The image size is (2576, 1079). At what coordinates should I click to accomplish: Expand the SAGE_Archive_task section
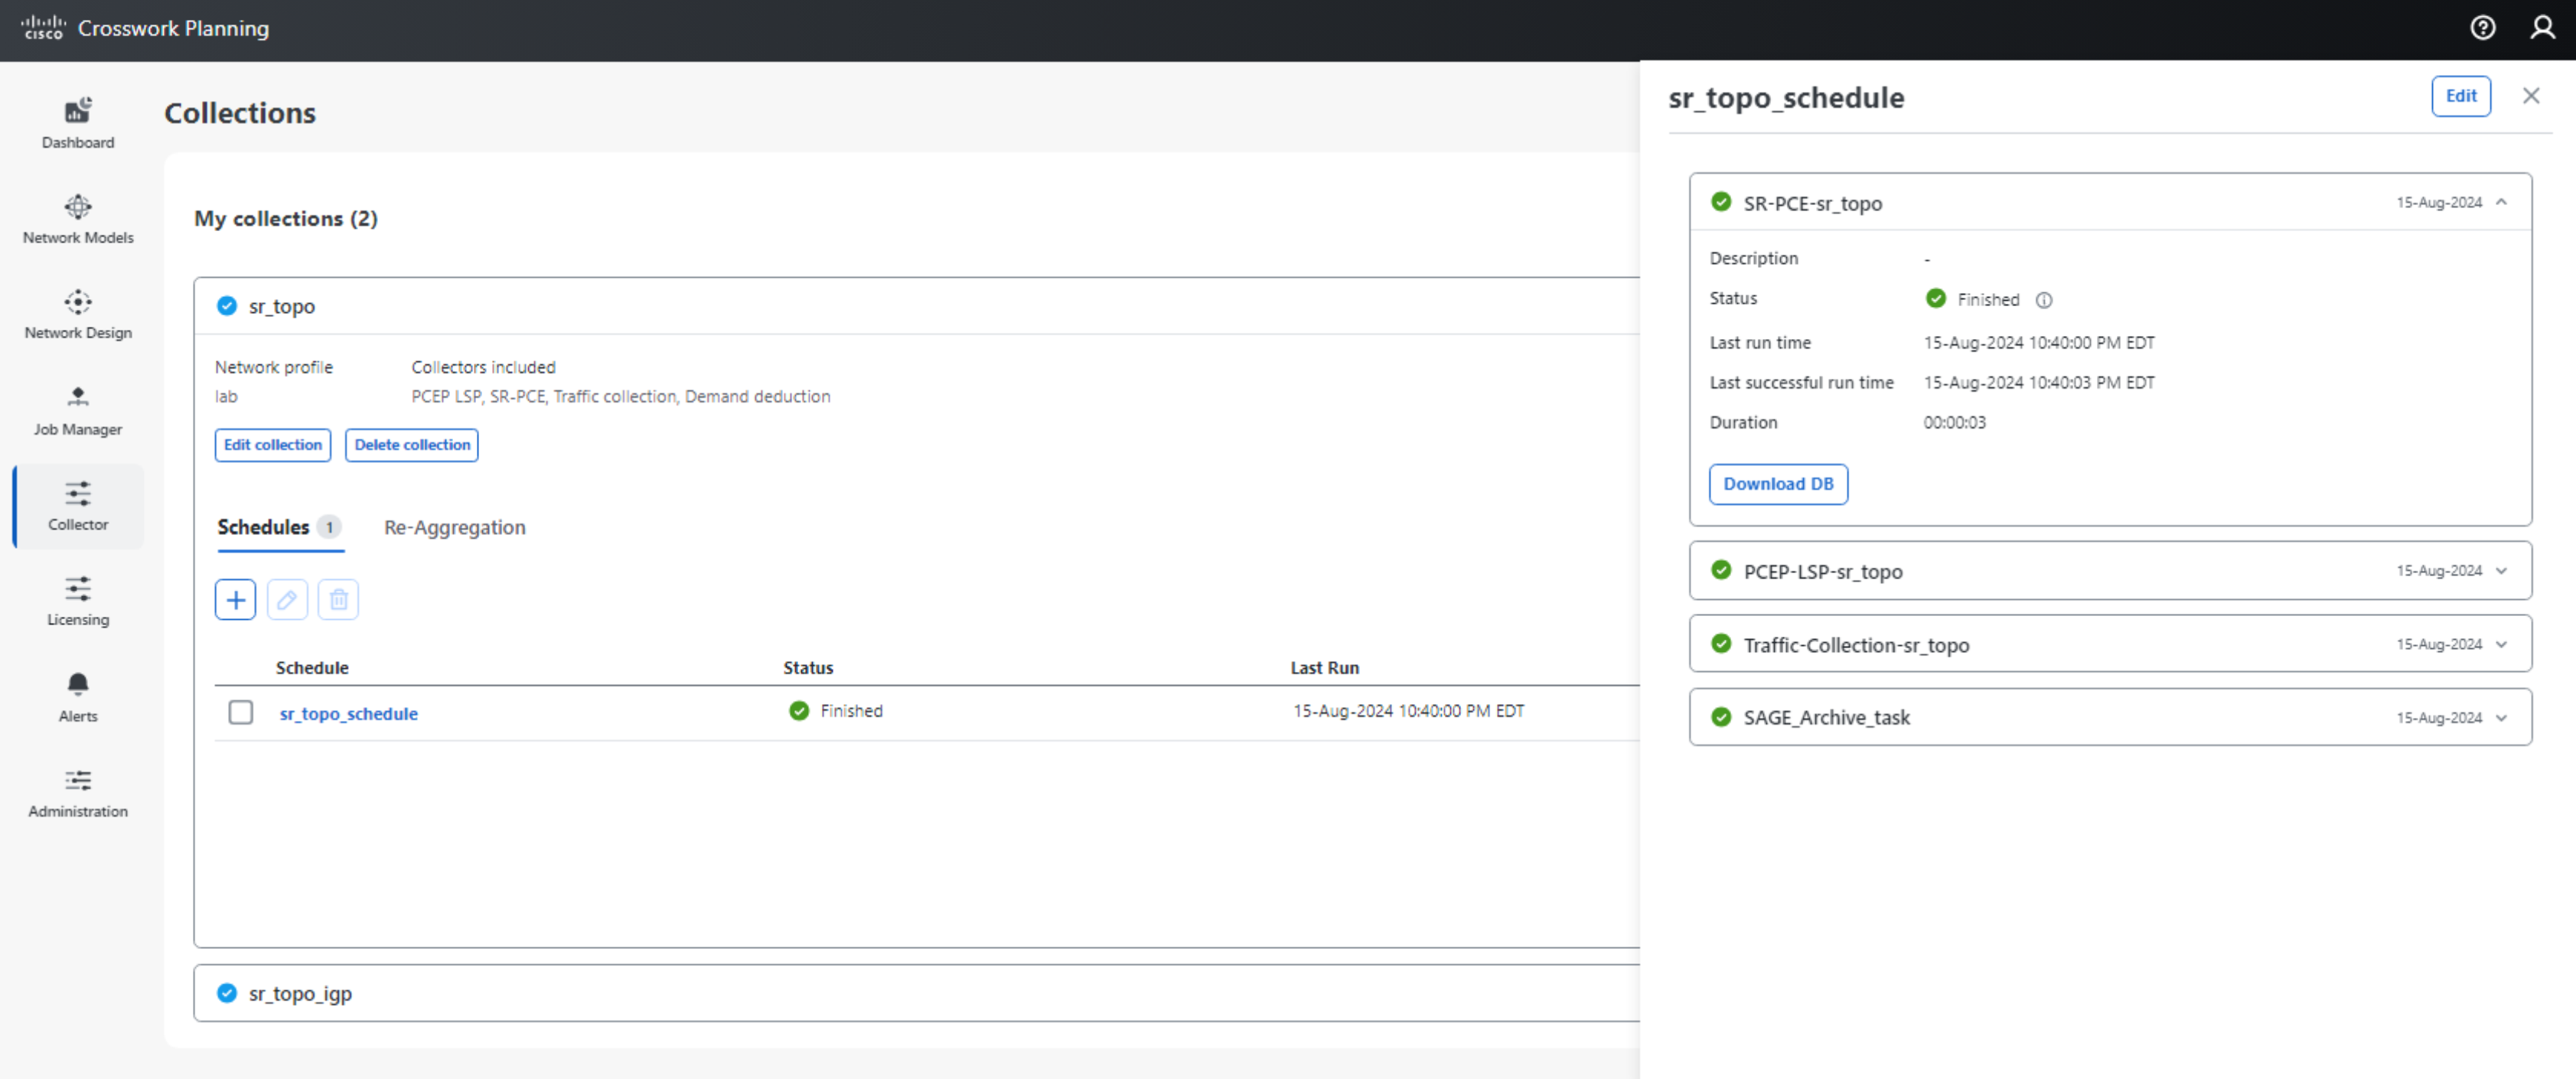pos(2501,718)
